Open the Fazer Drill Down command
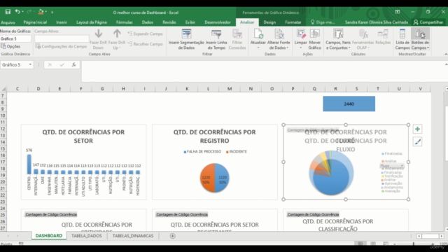 pos(98,39)
